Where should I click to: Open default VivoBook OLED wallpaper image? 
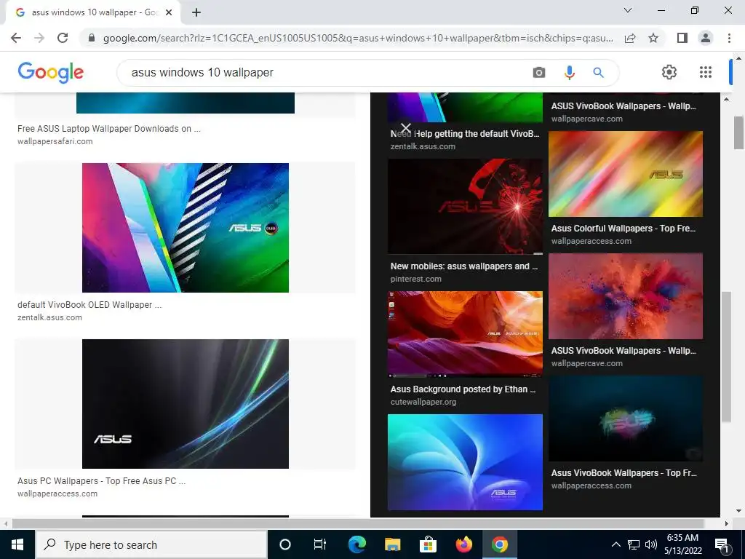186,228
